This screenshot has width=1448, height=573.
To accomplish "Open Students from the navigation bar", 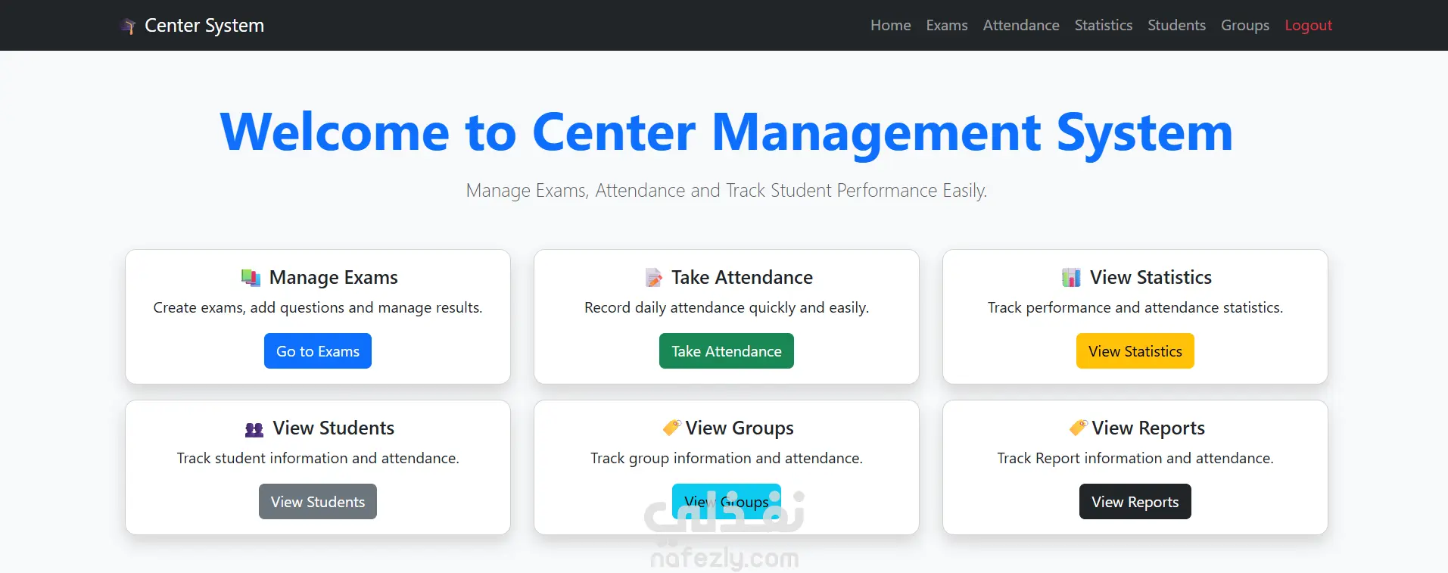I will pos(1176,26).
